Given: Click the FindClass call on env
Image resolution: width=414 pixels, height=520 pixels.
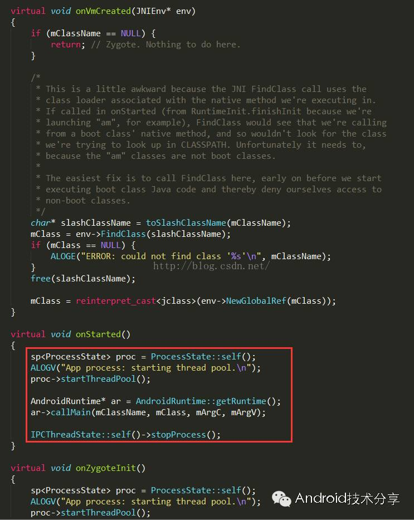Looking at the screenshot, I should [x=123, y=234].
